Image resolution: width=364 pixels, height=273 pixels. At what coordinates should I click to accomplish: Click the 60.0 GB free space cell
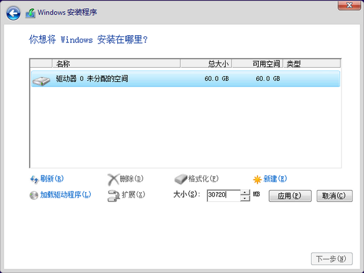point(268,79)
